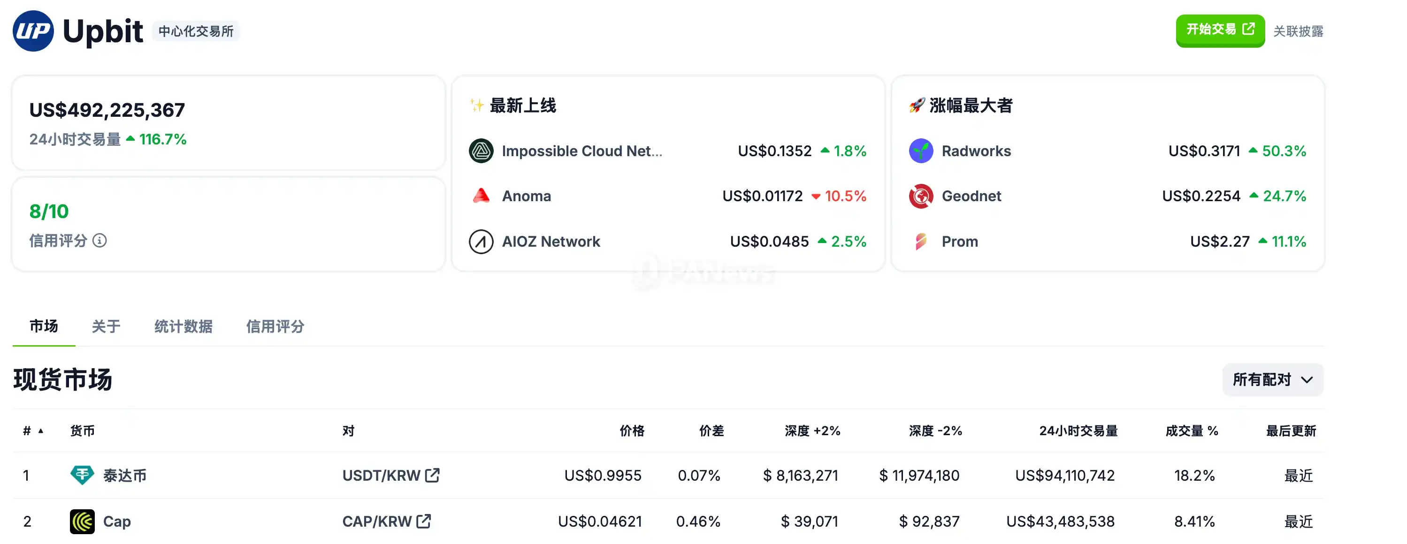
Task: Switch to the 信用评分 tab
Action: tap(275, 326)
